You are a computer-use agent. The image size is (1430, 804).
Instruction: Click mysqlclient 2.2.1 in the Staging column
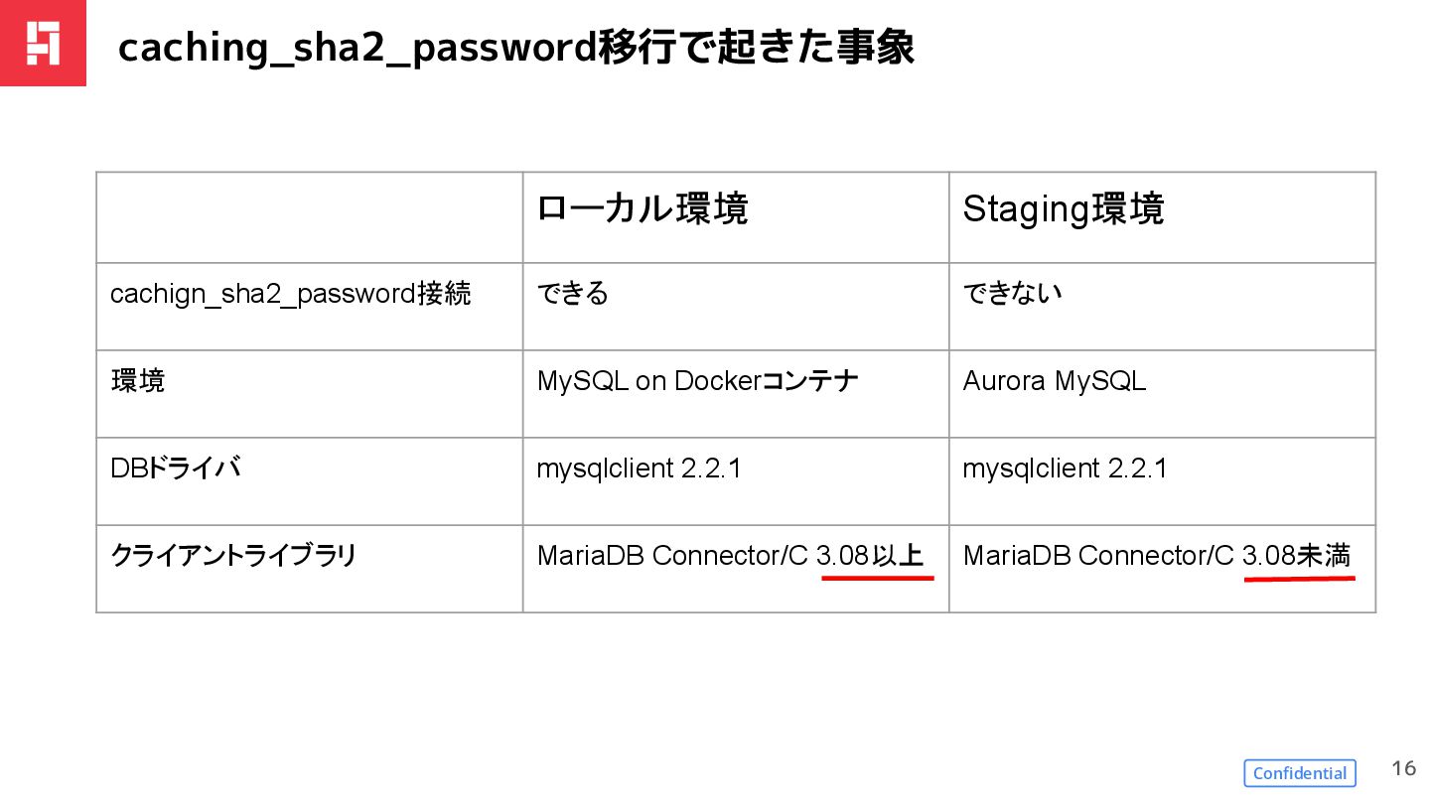1065,469
